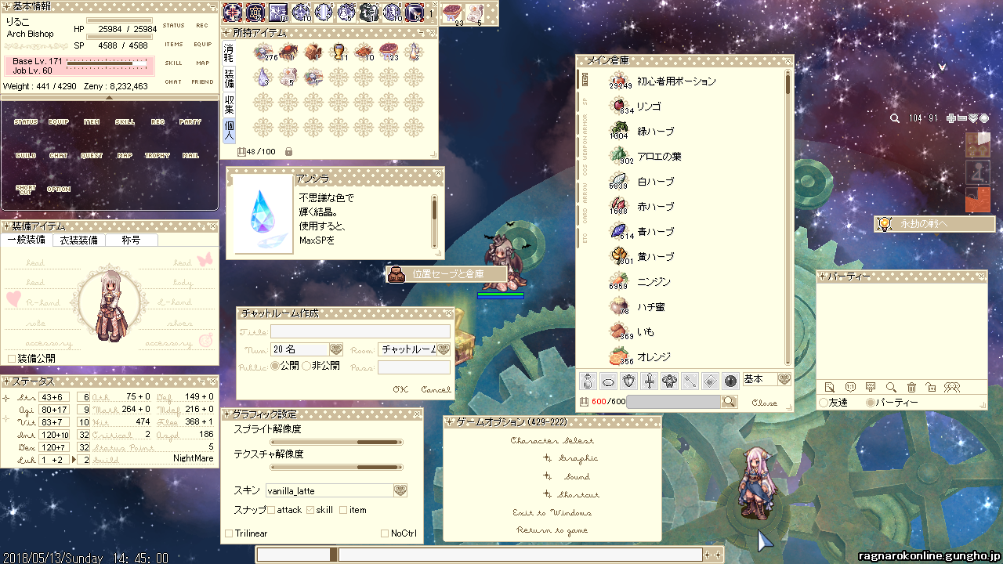Adjust the スプライト解像度 slider
Image resolution: width=1003 pixels, height=564 pixels.
point(336,443)
